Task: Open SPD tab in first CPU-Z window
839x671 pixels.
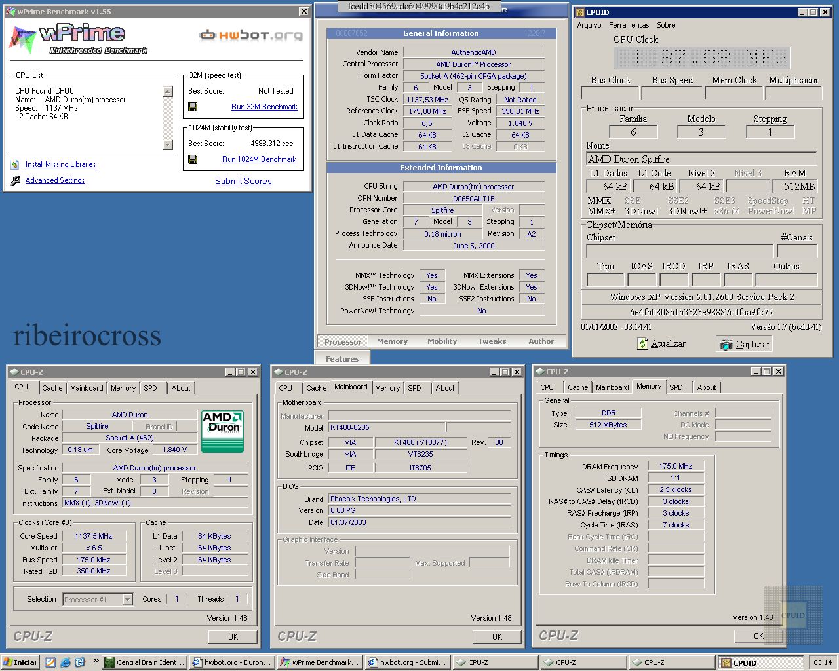Action: tap(151, 388)
